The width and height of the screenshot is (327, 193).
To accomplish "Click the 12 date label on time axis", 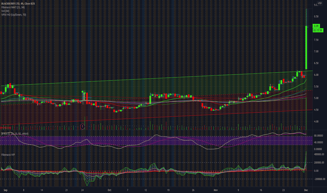I will click(146, 190).
